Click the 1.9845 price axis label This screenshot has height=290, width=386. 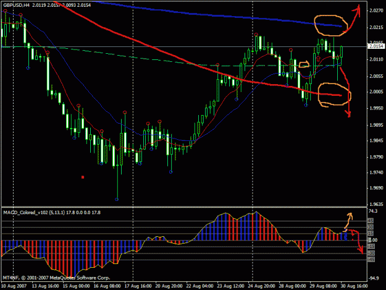376,141
